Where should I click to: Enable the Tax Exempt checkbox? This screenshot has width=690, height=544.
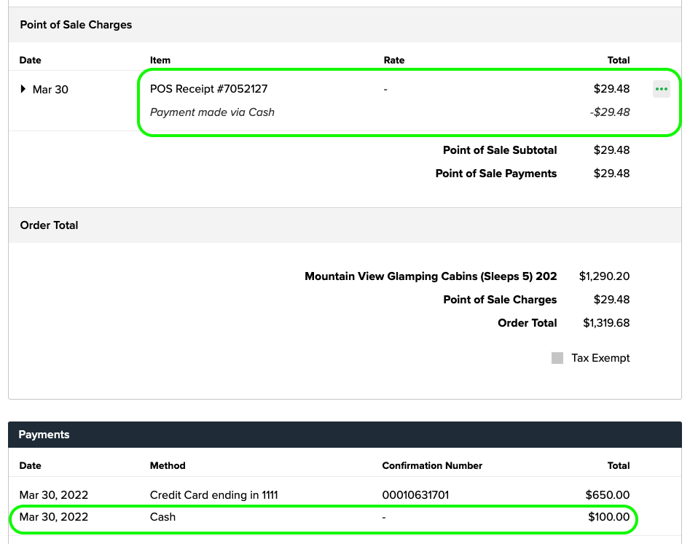click(557, 358)
